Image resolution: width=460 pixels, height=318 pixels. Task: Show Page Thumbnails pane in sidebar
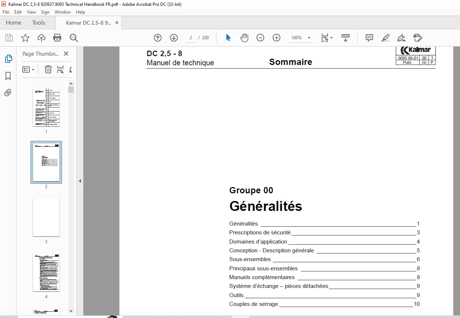click(x=8, y=59)
